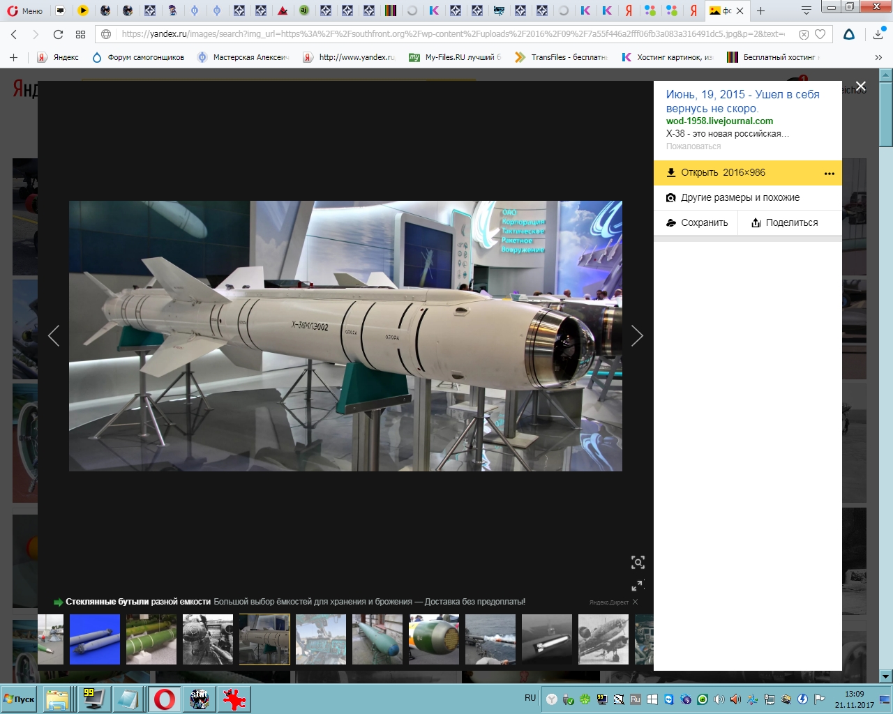
Task: Close the image viewer with the X
Action: pyautogui.click(x=860, y=86)
